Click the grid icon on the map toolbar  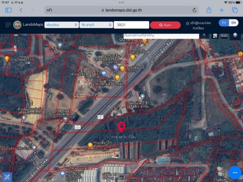224,35
